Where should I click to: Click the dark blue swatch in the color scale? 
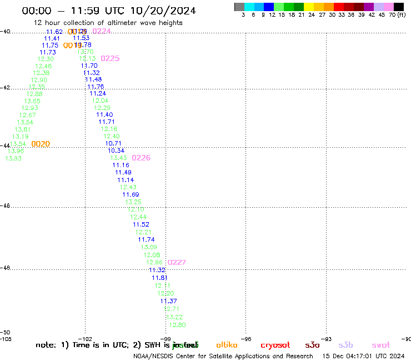tap(269, 7)
